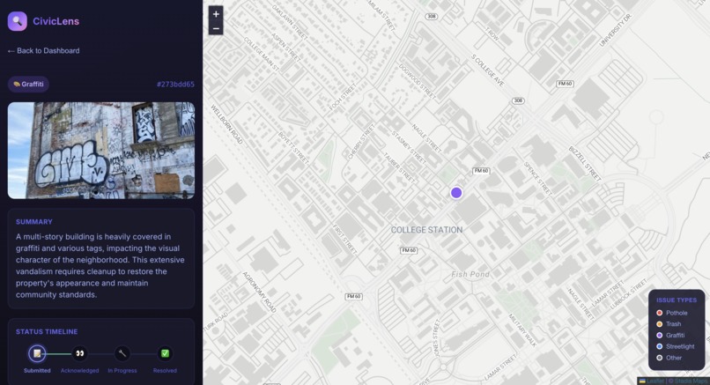Select the Submitted status step icon
This screenshot has height=385, width=710.
pos(37,353)
